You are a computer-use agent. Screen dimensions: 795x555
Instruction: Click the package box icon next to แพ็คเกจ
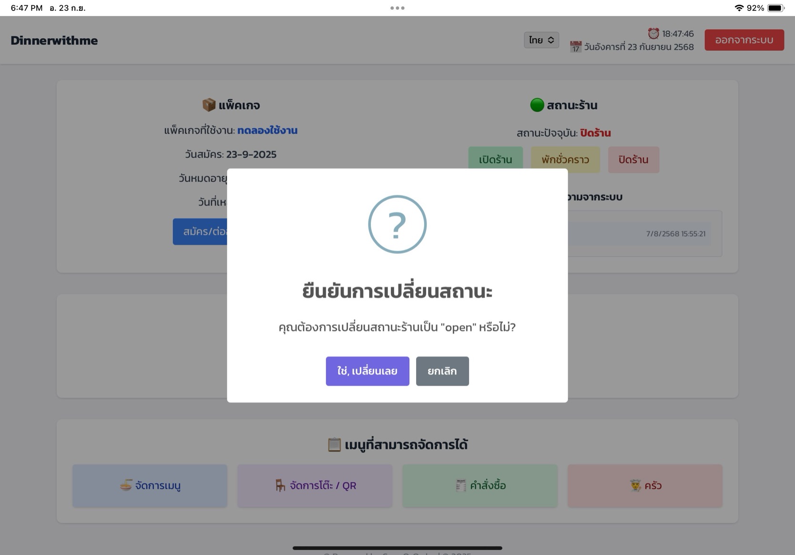point(209,105)
